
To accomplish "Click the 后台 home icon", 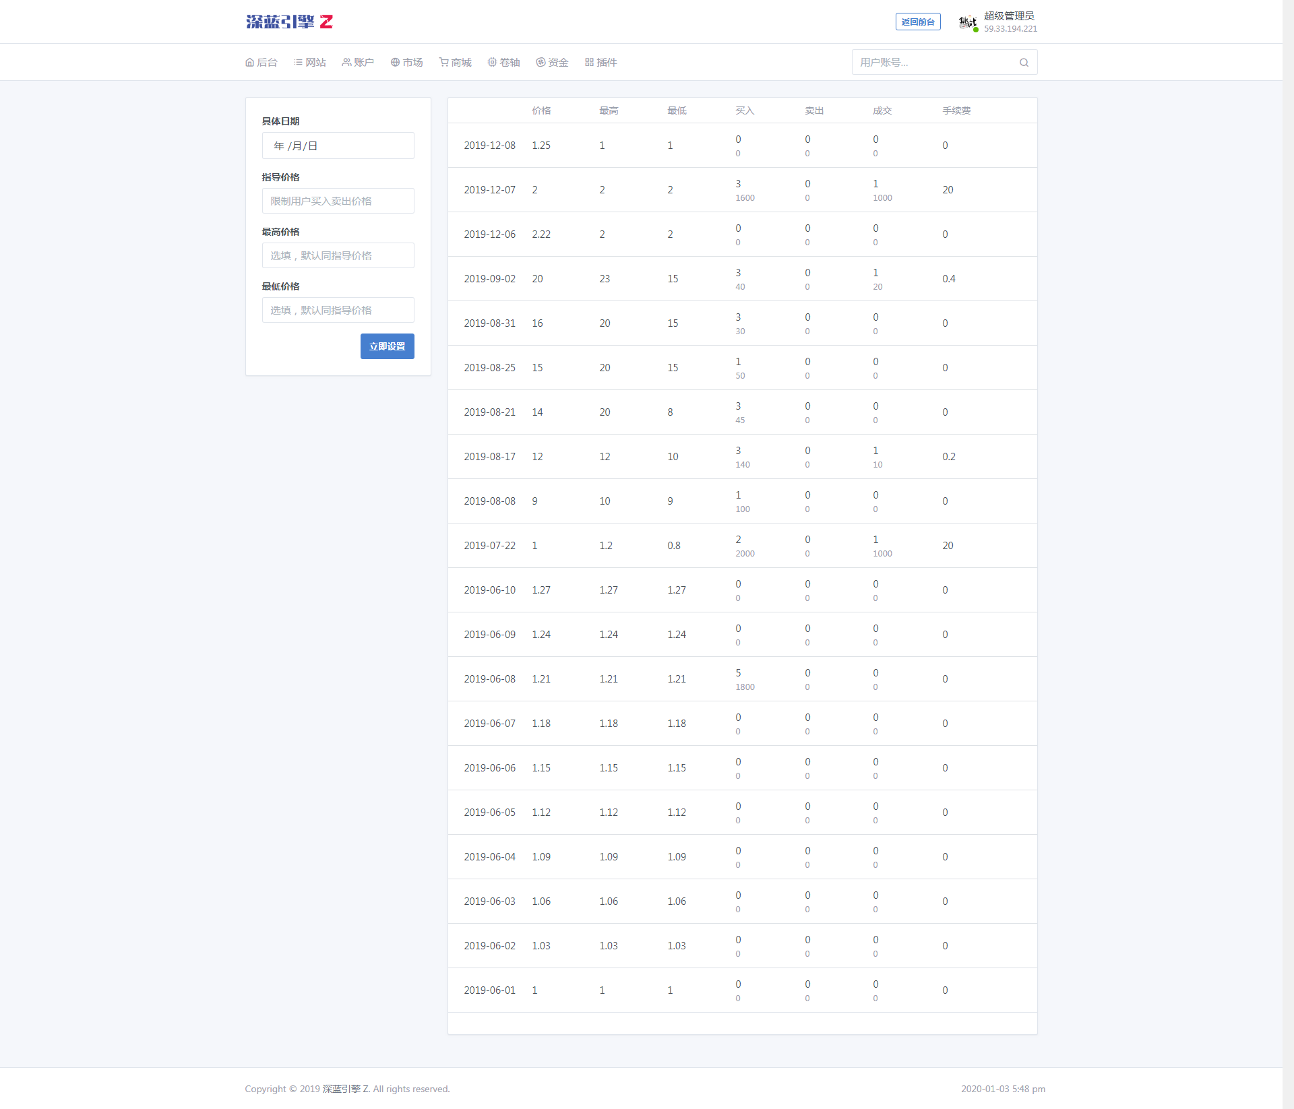I will [x=249, y=63].
